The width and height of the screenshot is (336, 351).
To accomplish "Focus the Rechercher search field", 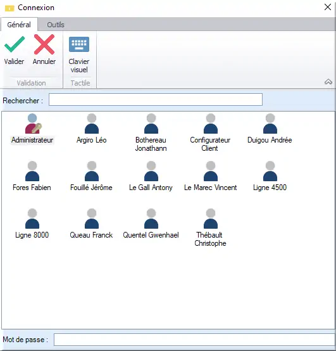I will 156,99.
